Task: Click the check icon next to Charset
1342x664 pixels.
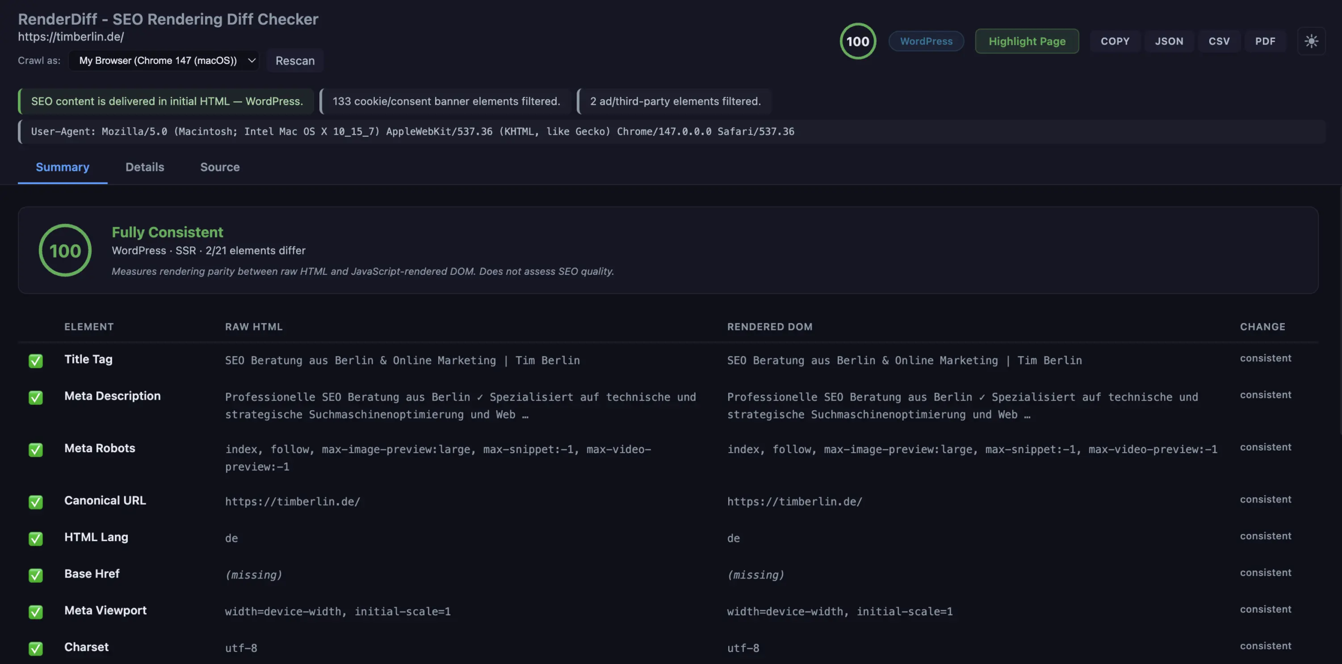Action: 35,648
